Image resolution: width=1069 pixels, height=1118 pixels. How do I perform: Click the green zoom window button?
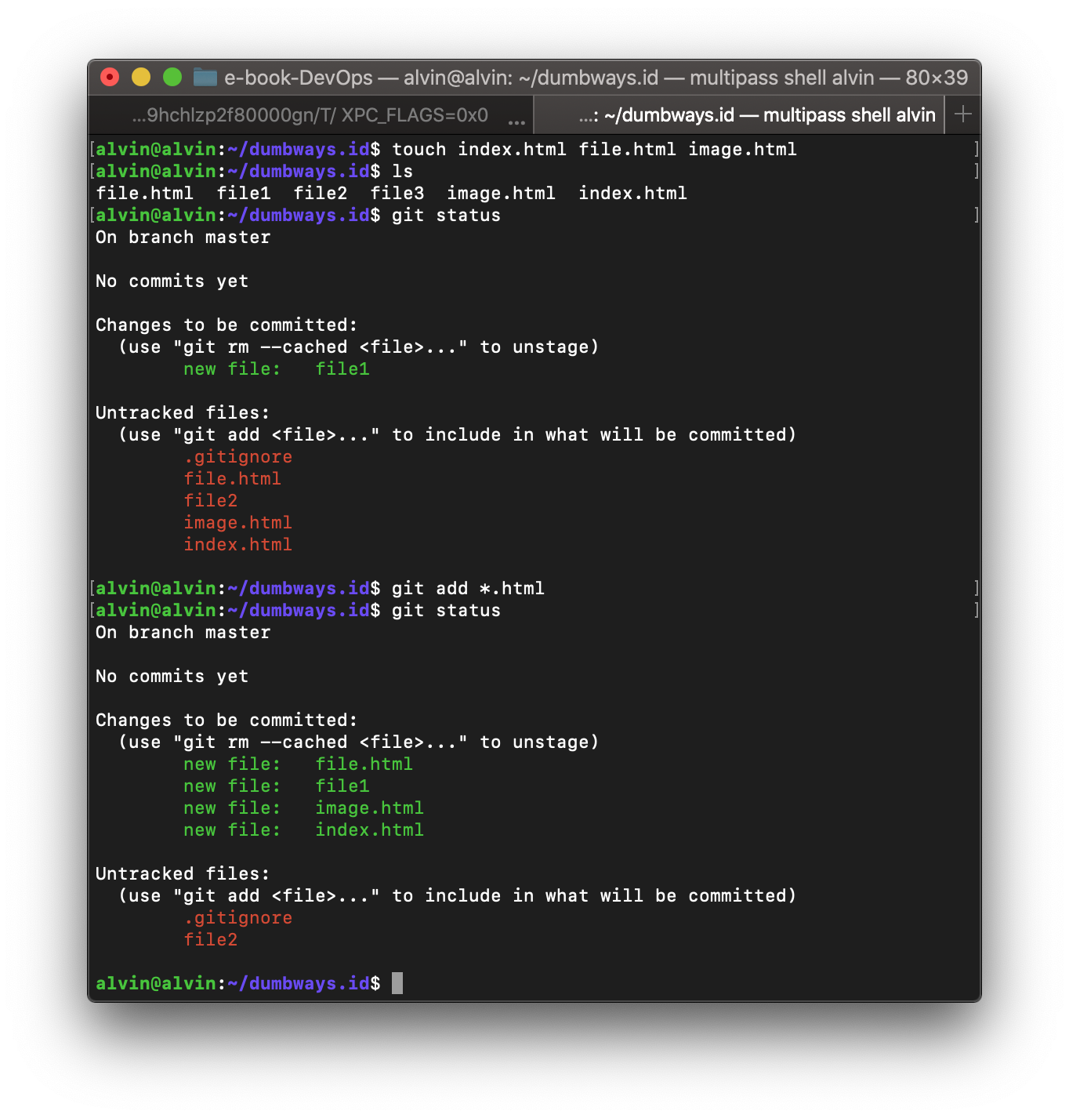tap(172, 77)
